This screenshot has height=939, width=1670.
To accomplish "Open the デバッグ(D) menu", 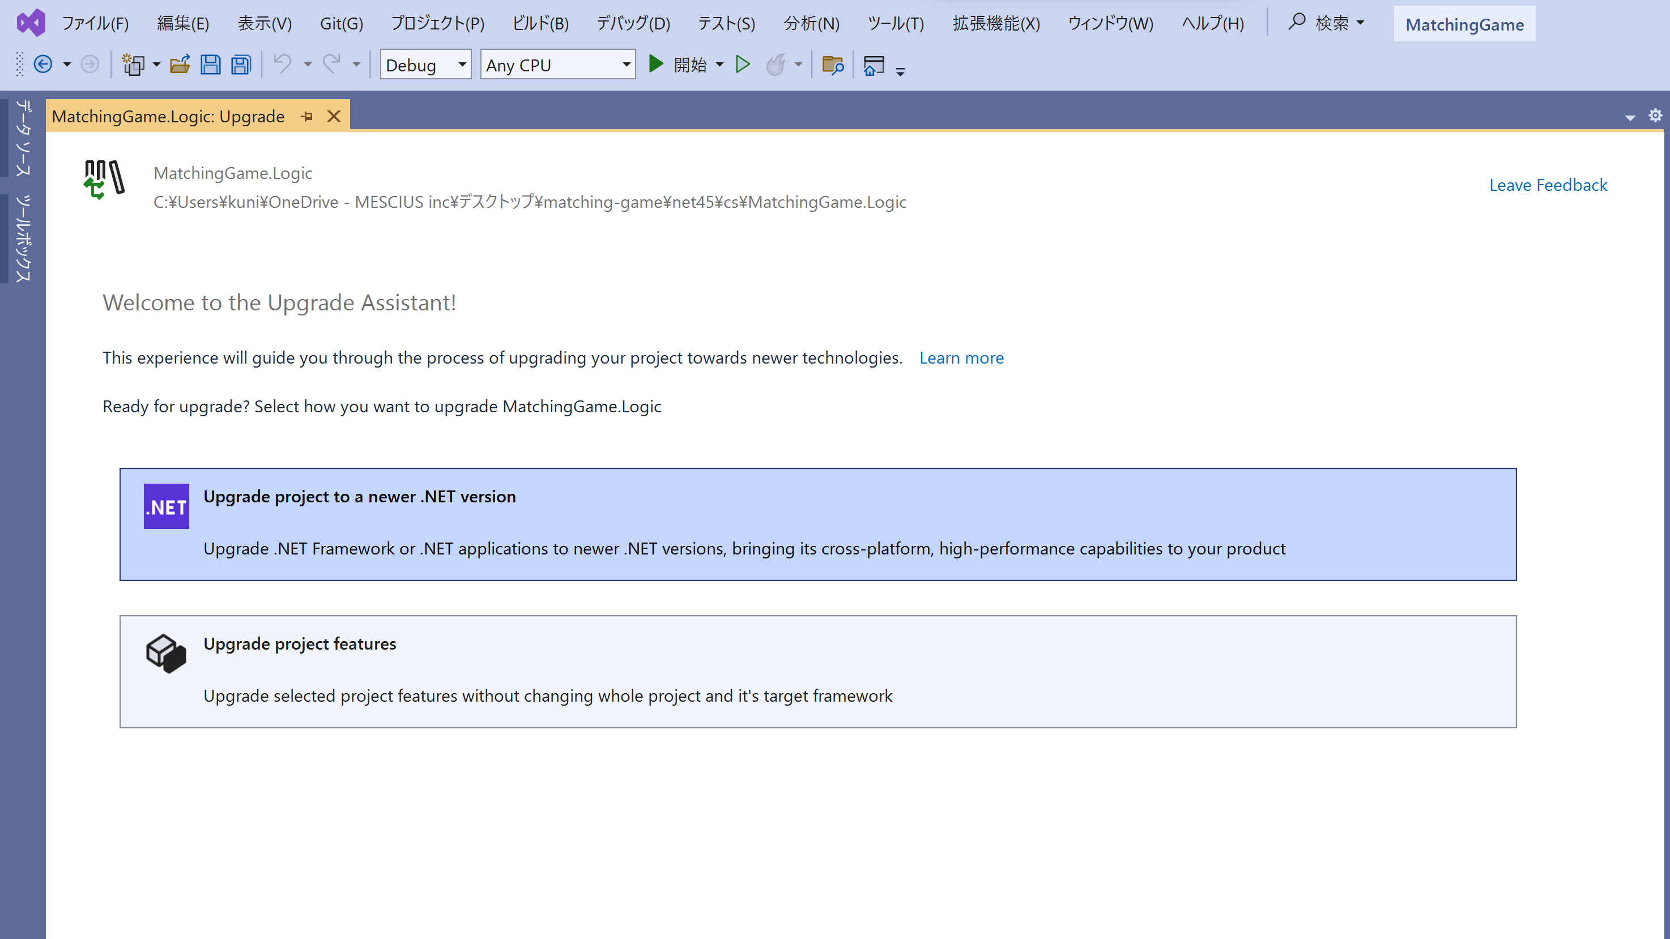I will (633, 23).
